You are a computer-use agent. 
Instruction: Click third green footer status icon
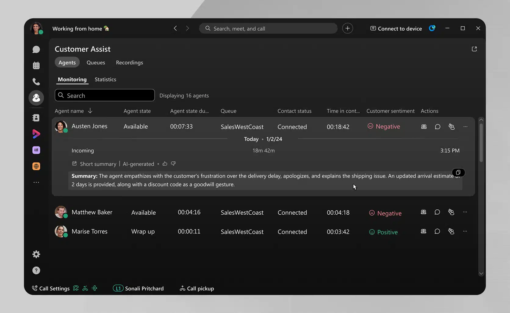[95, 288]
